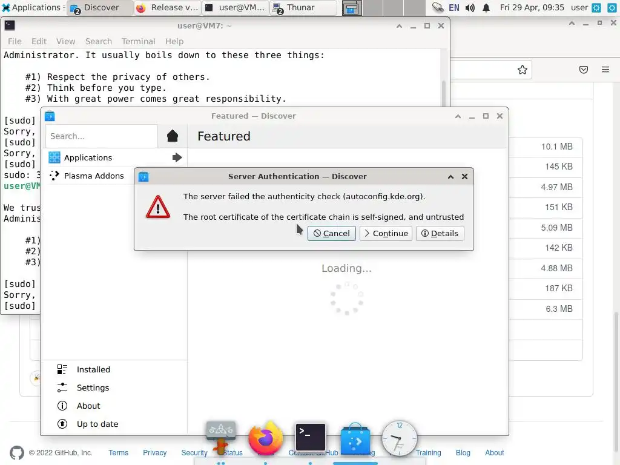Click the clock dock icon
Viewport: 620px width, 465px height.
coord(400,438)
